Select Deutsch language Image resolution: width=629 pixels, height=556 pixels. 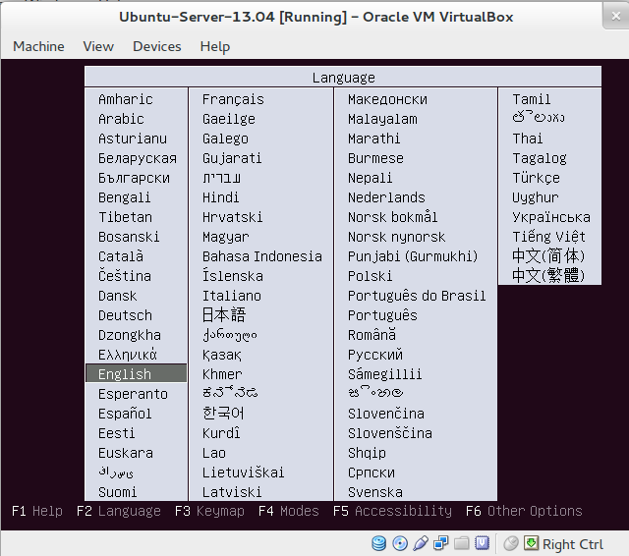click(125, 315)
